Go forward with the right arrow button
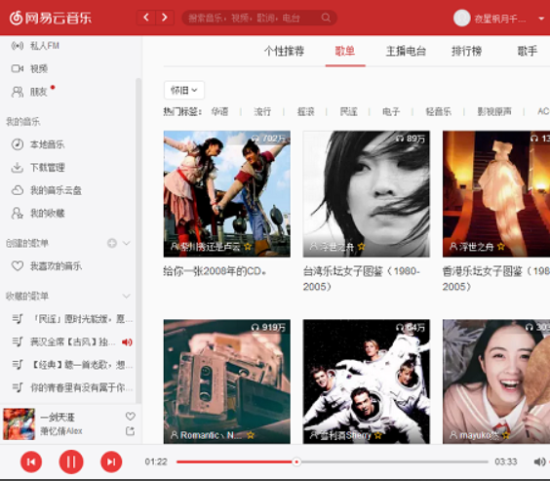Screen dimensions: 550x481 [165, 18]
